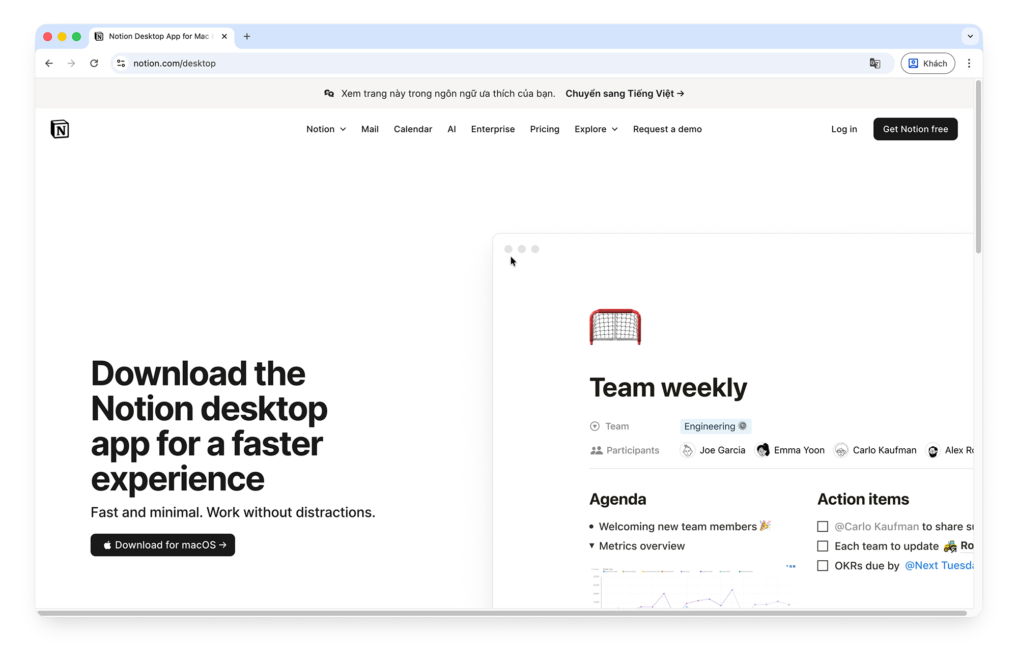Open the Explore dropdown menu
The height and width of the screenshot is (664, 1018).
pyautogui.click(x=596, y=129)
